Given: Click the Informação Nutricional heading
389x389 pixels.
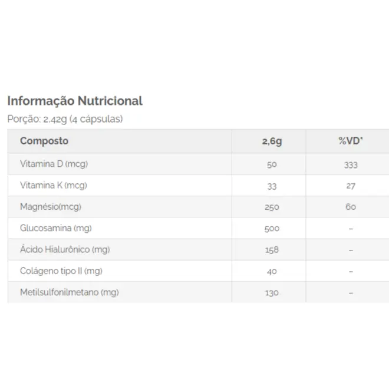Looking at the screenshot, I should coord(75,101).
